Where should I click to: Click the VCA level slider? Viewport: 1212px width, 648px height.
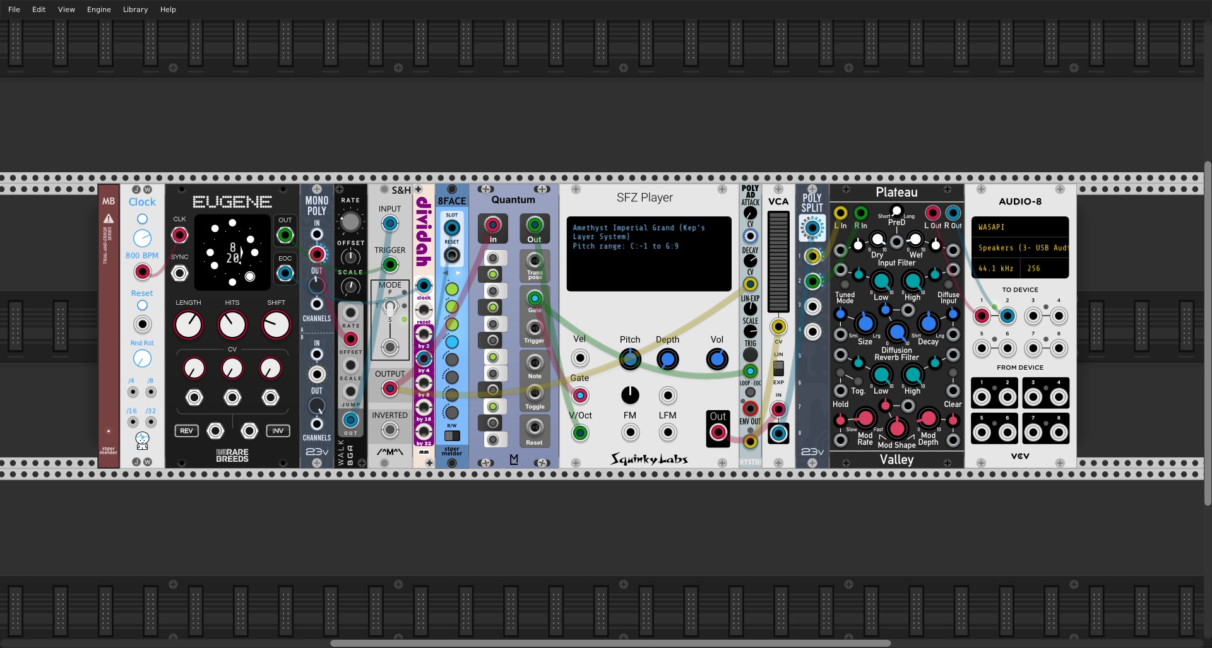(778, 262)
